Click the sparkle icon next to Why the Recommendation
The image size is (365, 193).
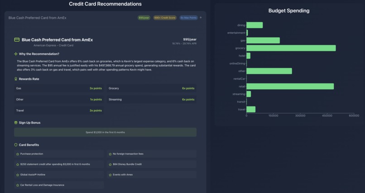pos(16,54)
